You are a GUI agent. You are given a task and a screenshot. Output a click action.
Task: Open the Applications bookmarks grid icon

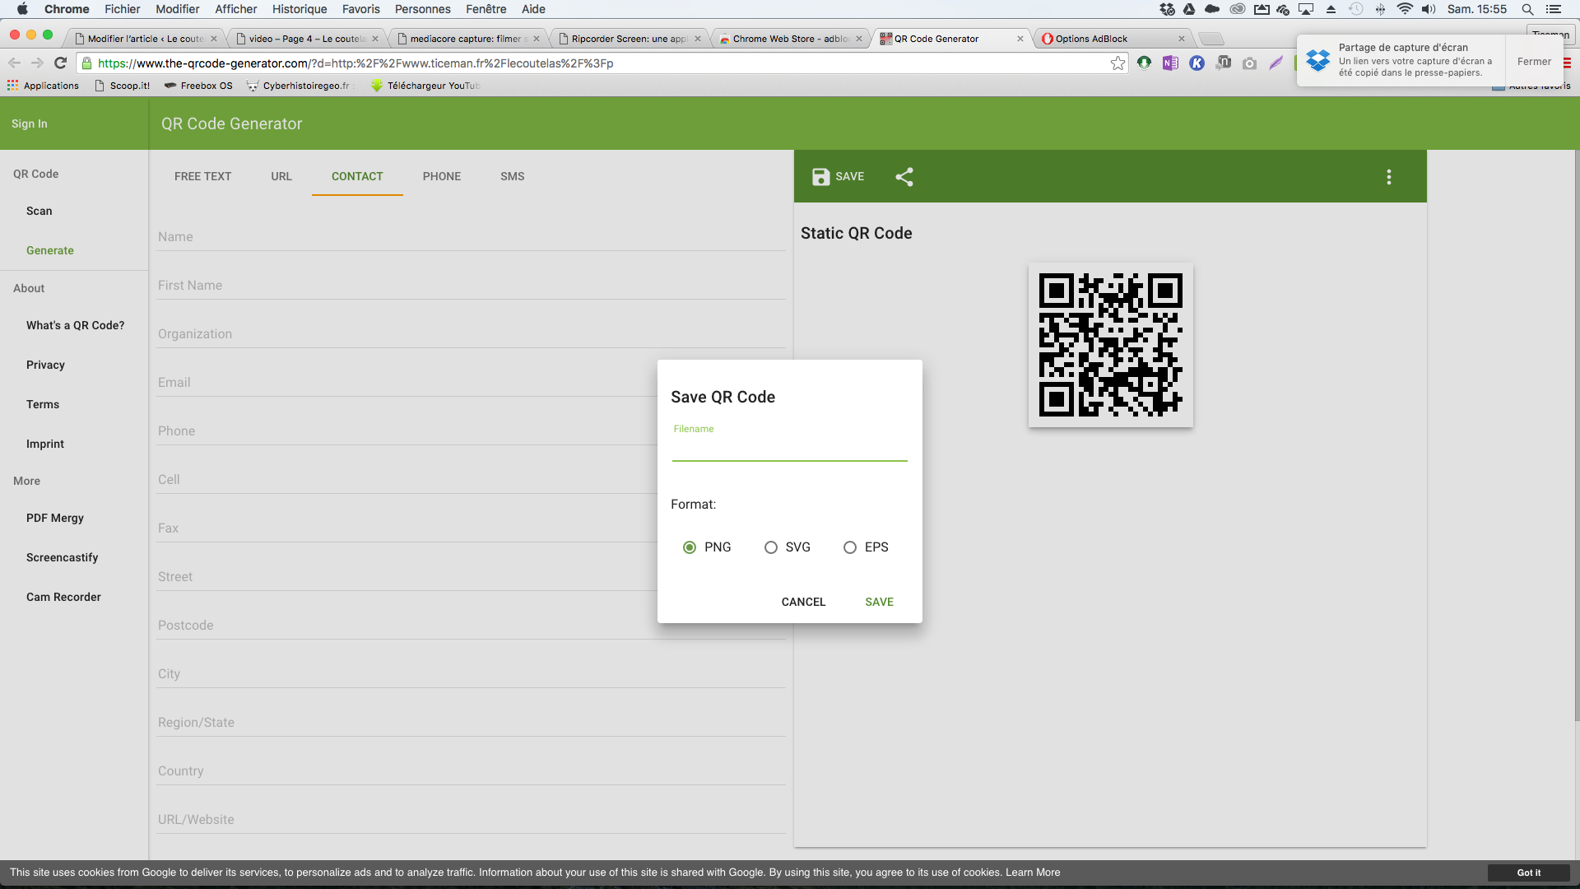point(12,86)
